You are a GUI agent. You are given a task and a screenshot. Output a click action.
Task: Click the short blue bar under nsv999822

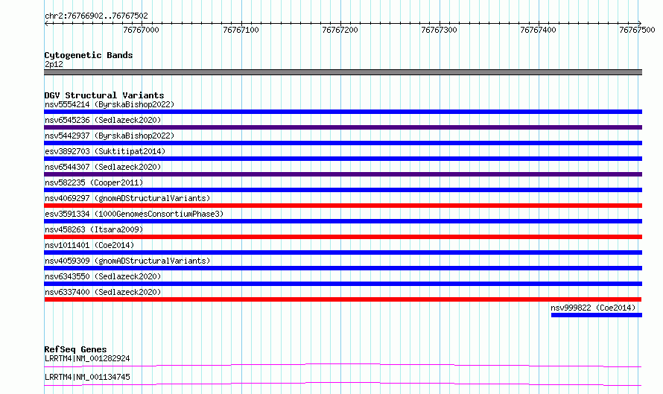(597, 315)
